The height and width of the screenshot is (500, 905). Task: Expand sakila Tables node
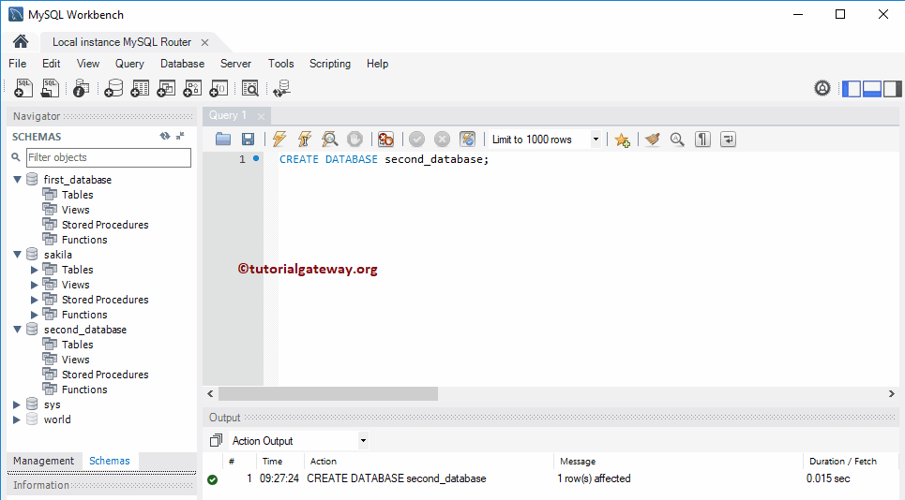coord(34,270)
